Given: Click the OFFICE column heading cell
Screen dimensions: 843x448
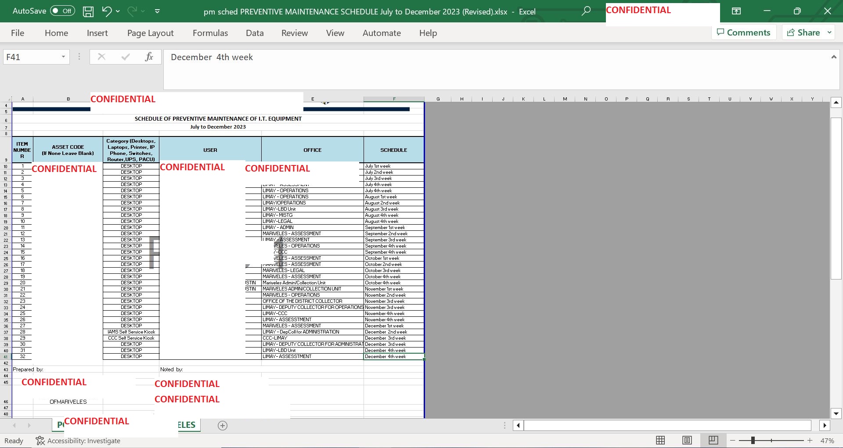Looking at the screenshot, I should click(x=313, y=150).
